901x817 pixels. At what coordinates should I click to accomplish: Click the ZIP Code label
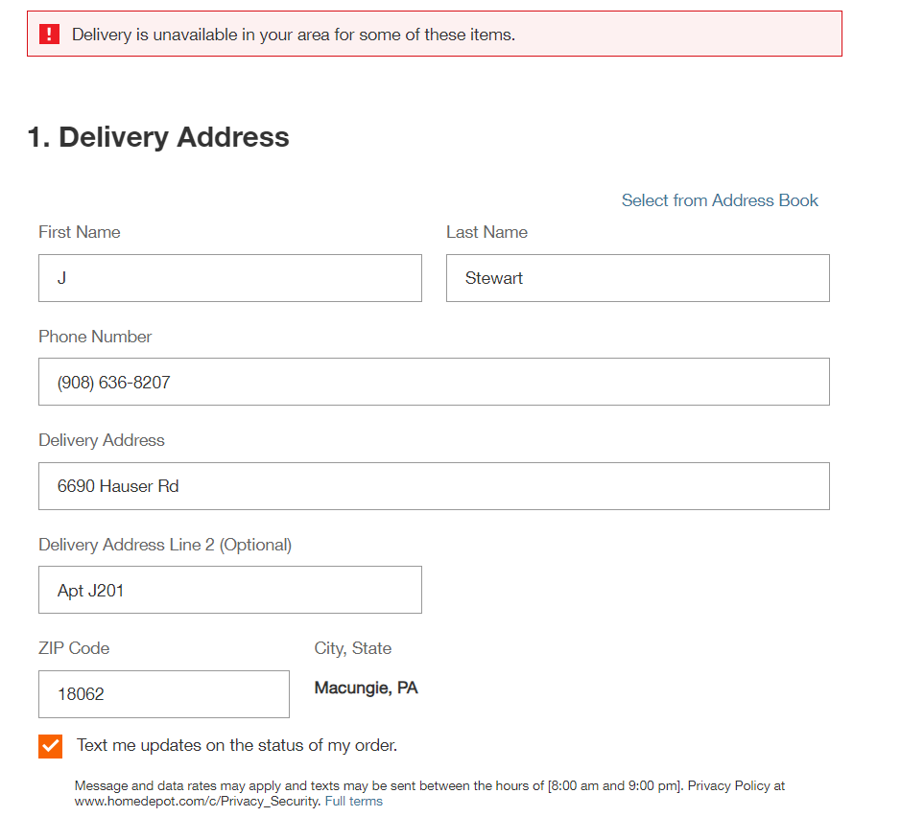pyautogui.click(x=74, y=648)
